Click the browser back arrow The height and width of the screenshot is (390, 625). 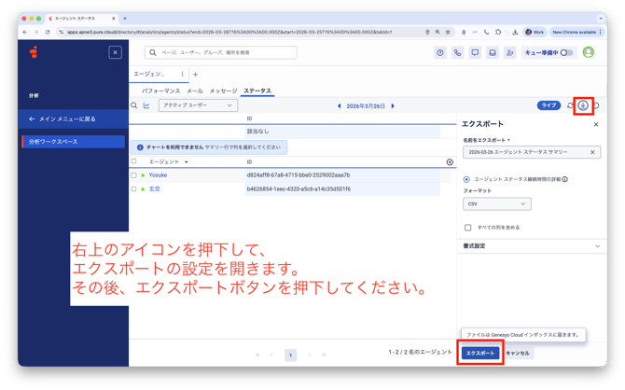pos(25,32)
